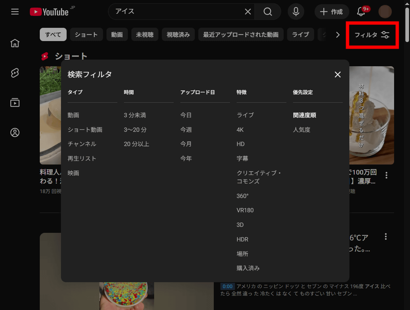Screen dimensions: 410x310
Task: Select feature 購入済み
Action: click(x=248, y=268)
